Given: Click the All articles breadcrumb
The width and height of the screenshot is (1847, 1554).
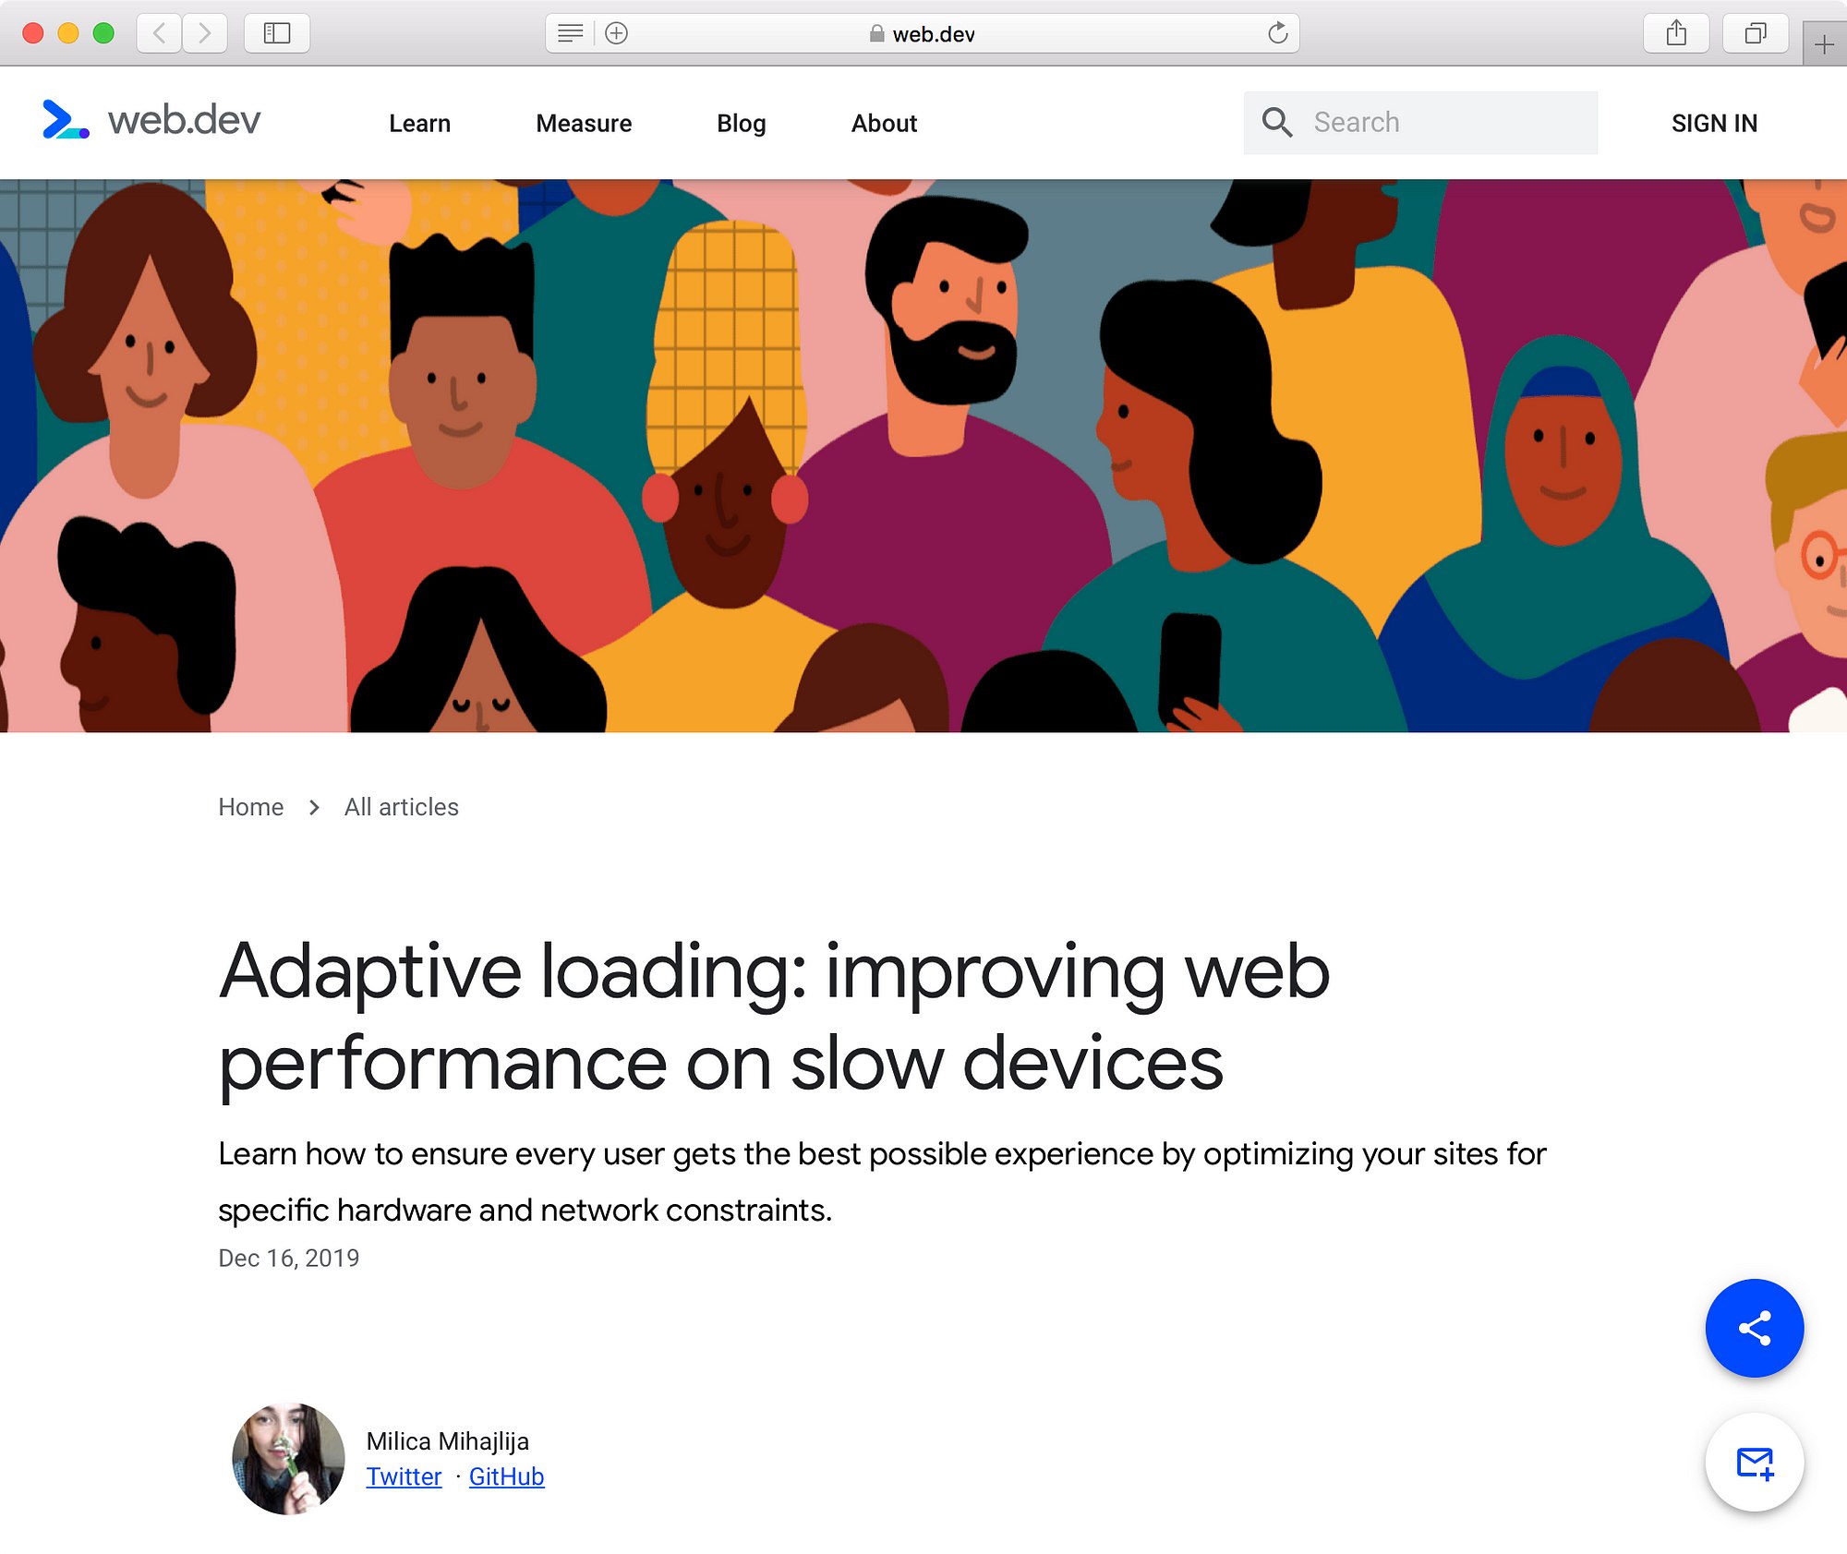Looking at the screenshot, I should tap(401, 807).
